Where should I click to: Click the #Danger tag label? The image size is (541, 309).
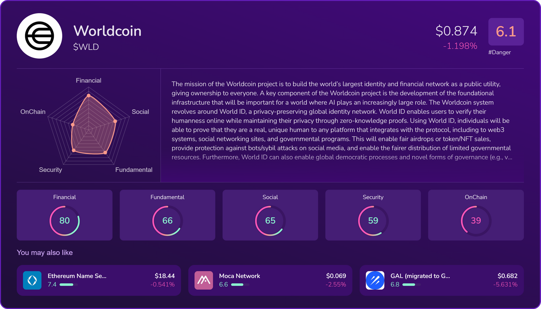click(x=499, y=52)
